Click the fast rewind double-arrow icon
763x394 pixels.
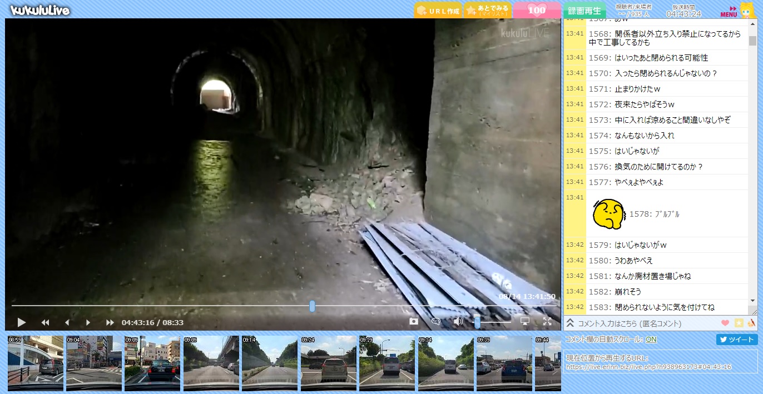point(46,322)
